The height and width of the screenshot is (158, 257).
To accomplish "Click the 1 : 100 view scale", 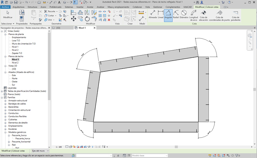I will (x=58, y=147).
